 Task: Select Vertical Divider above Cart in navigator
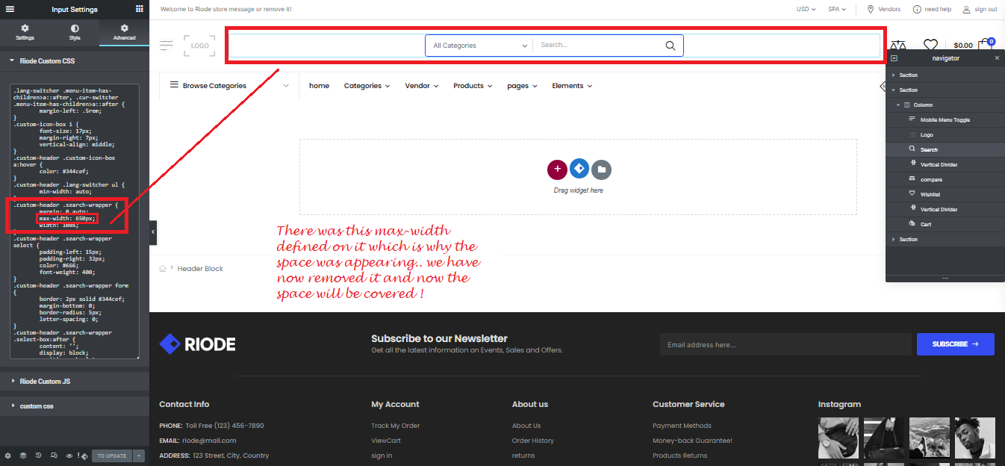coord(945,209)
